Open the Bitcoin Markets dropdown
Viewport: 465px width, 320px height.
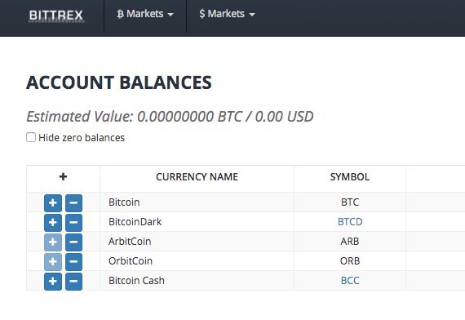(145, 14)
